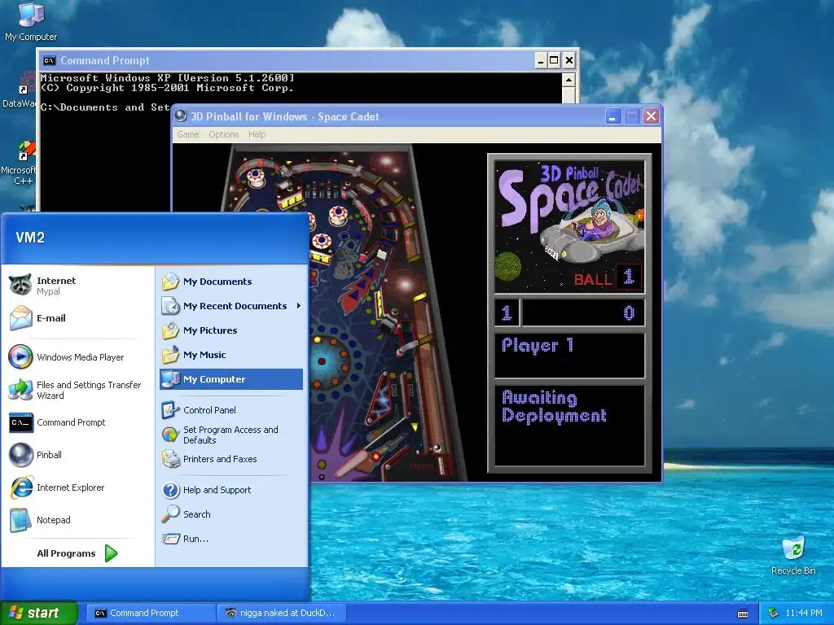Launch Windows Media Player icon
Viewport: 834px width, 625px height.
pyautogui.click(x=20, y=357)
